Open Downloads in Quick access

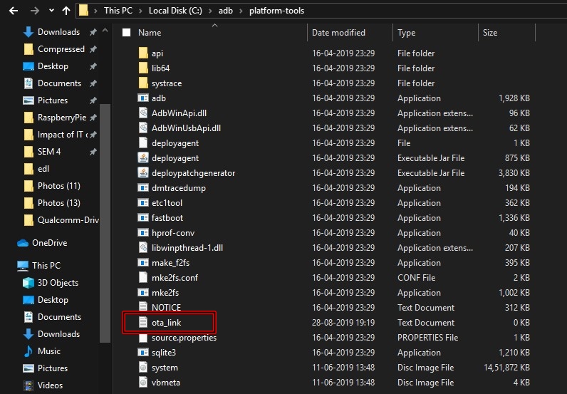(58, 32)
